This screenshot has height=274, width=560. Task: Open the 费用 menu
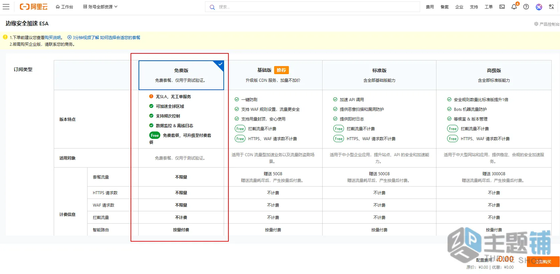430,7
